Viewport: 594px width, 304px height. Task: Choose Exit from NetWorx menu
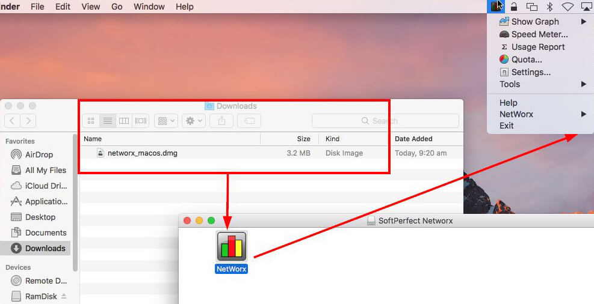coord(541,126)
